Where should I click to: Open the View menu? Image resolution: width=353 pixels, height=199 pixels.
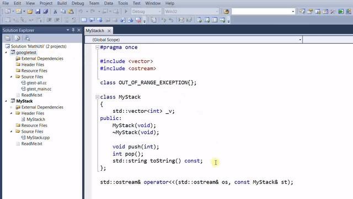click(x=30, y=3)
